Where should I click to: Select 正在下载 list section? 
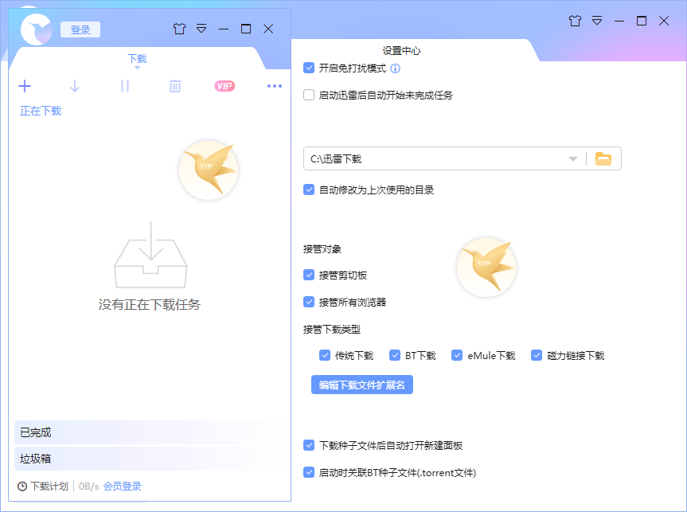41,111
